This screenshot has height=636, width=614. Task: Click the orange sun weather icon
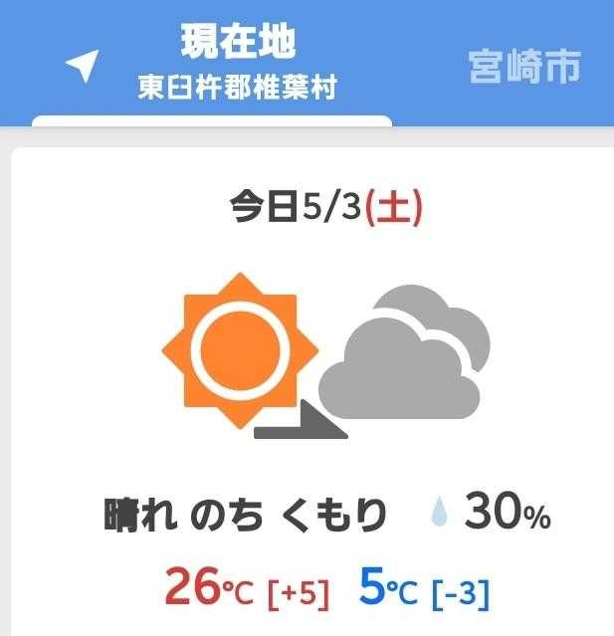pyautogui.click(x=240, y=349)
